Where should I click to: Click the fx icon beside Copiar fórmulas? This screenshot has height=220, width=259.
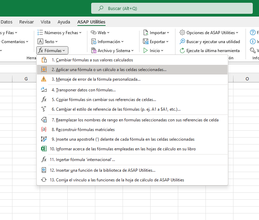tap(44, 99)
